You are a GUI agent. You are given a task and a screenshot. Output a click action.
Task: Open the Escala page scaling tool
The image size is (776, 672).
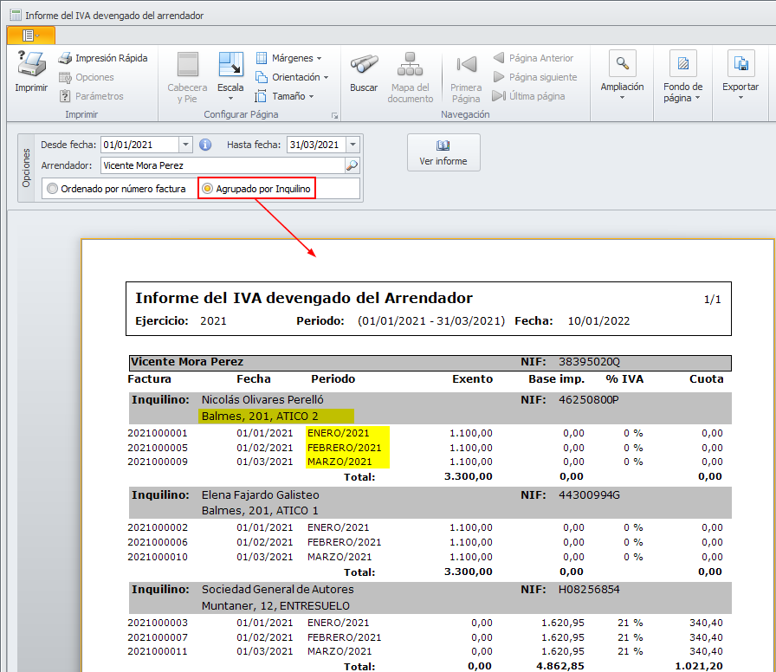[x=230, y=66]
